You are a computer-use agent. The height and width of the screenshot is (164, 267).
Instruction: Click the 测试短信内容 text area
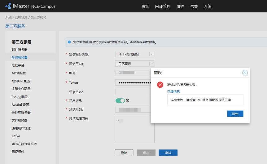(134, 130)
